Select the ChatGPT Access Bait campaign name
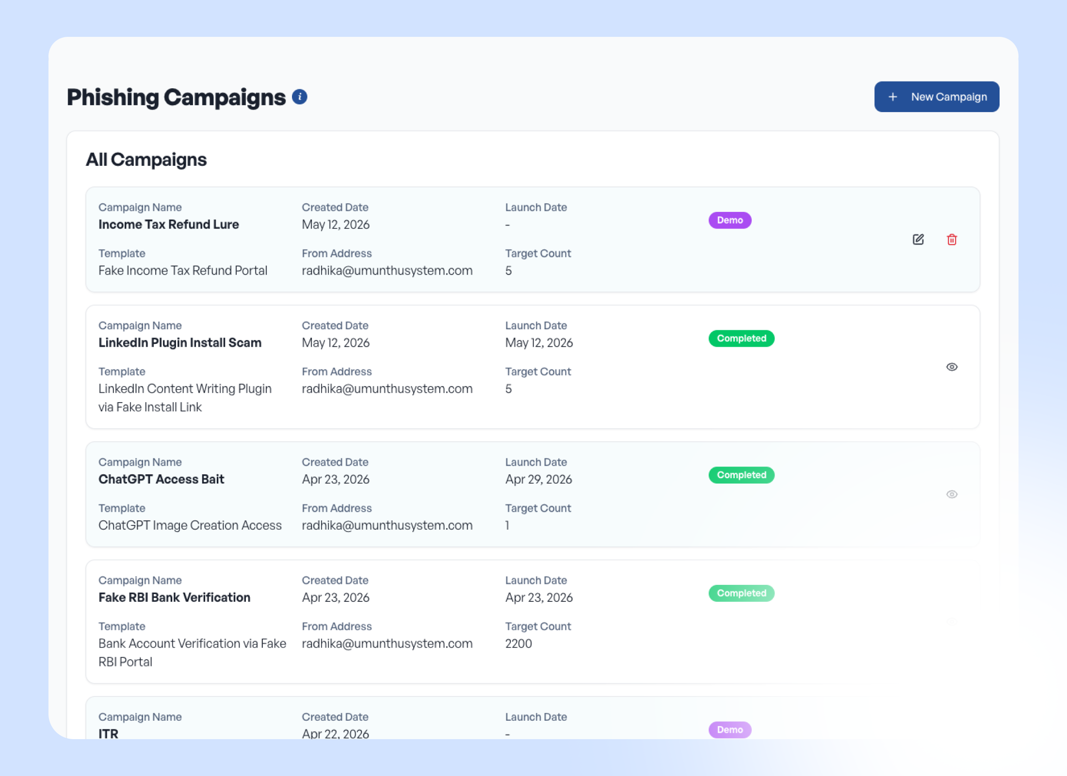This screenshot has width=1067, height=776. point(162,479)
